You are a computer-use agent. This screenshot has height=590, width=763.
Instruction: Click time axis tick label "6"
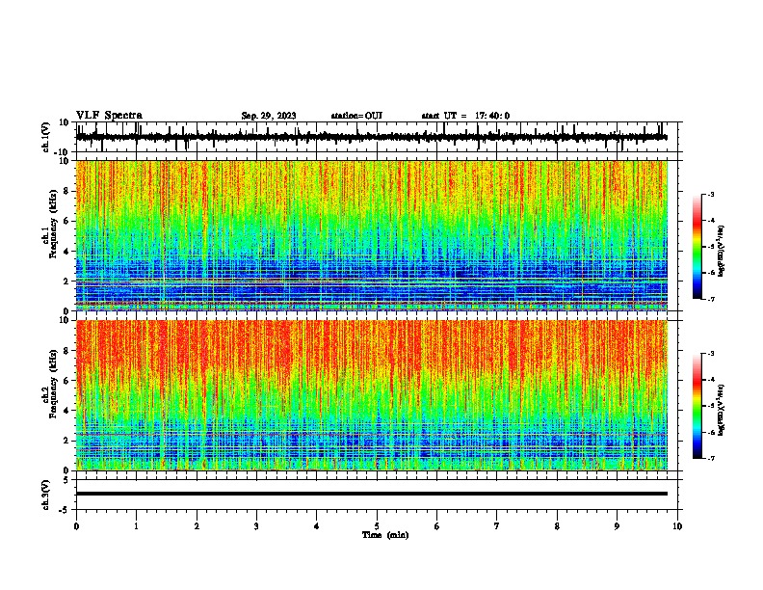point(437,526)
